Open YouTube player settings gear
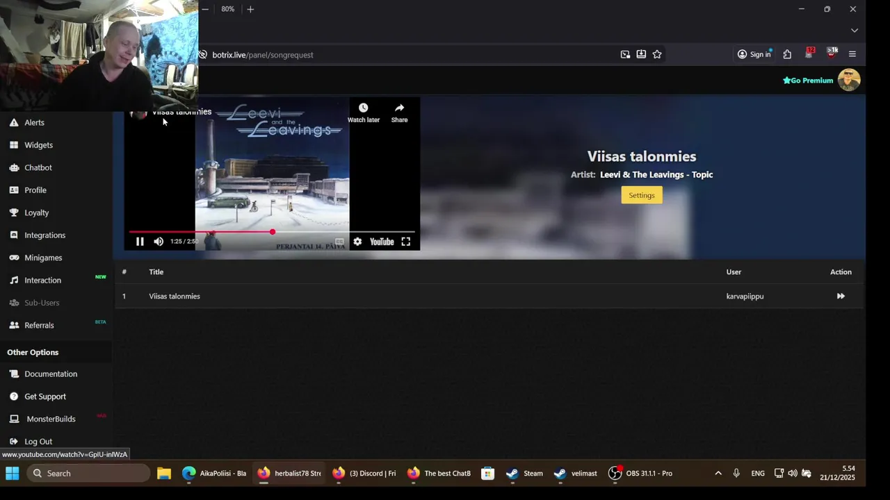 [357, 242]
